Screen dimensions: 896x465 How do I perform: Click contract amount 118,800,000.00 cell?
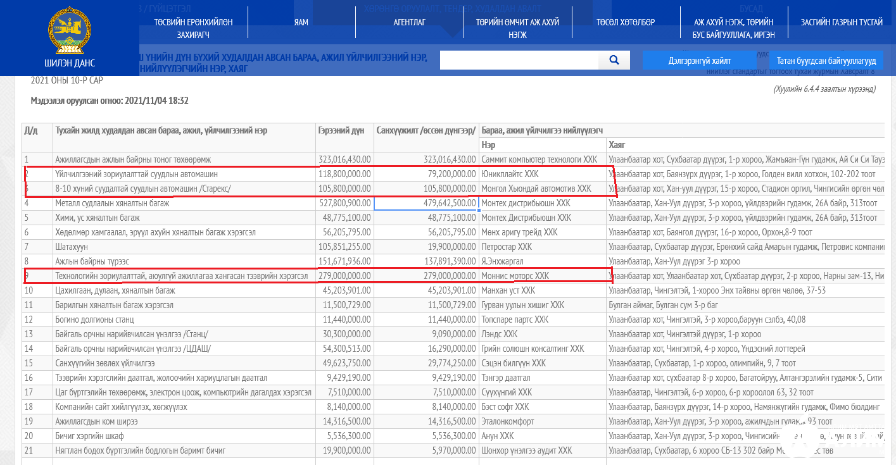point(344,174)
